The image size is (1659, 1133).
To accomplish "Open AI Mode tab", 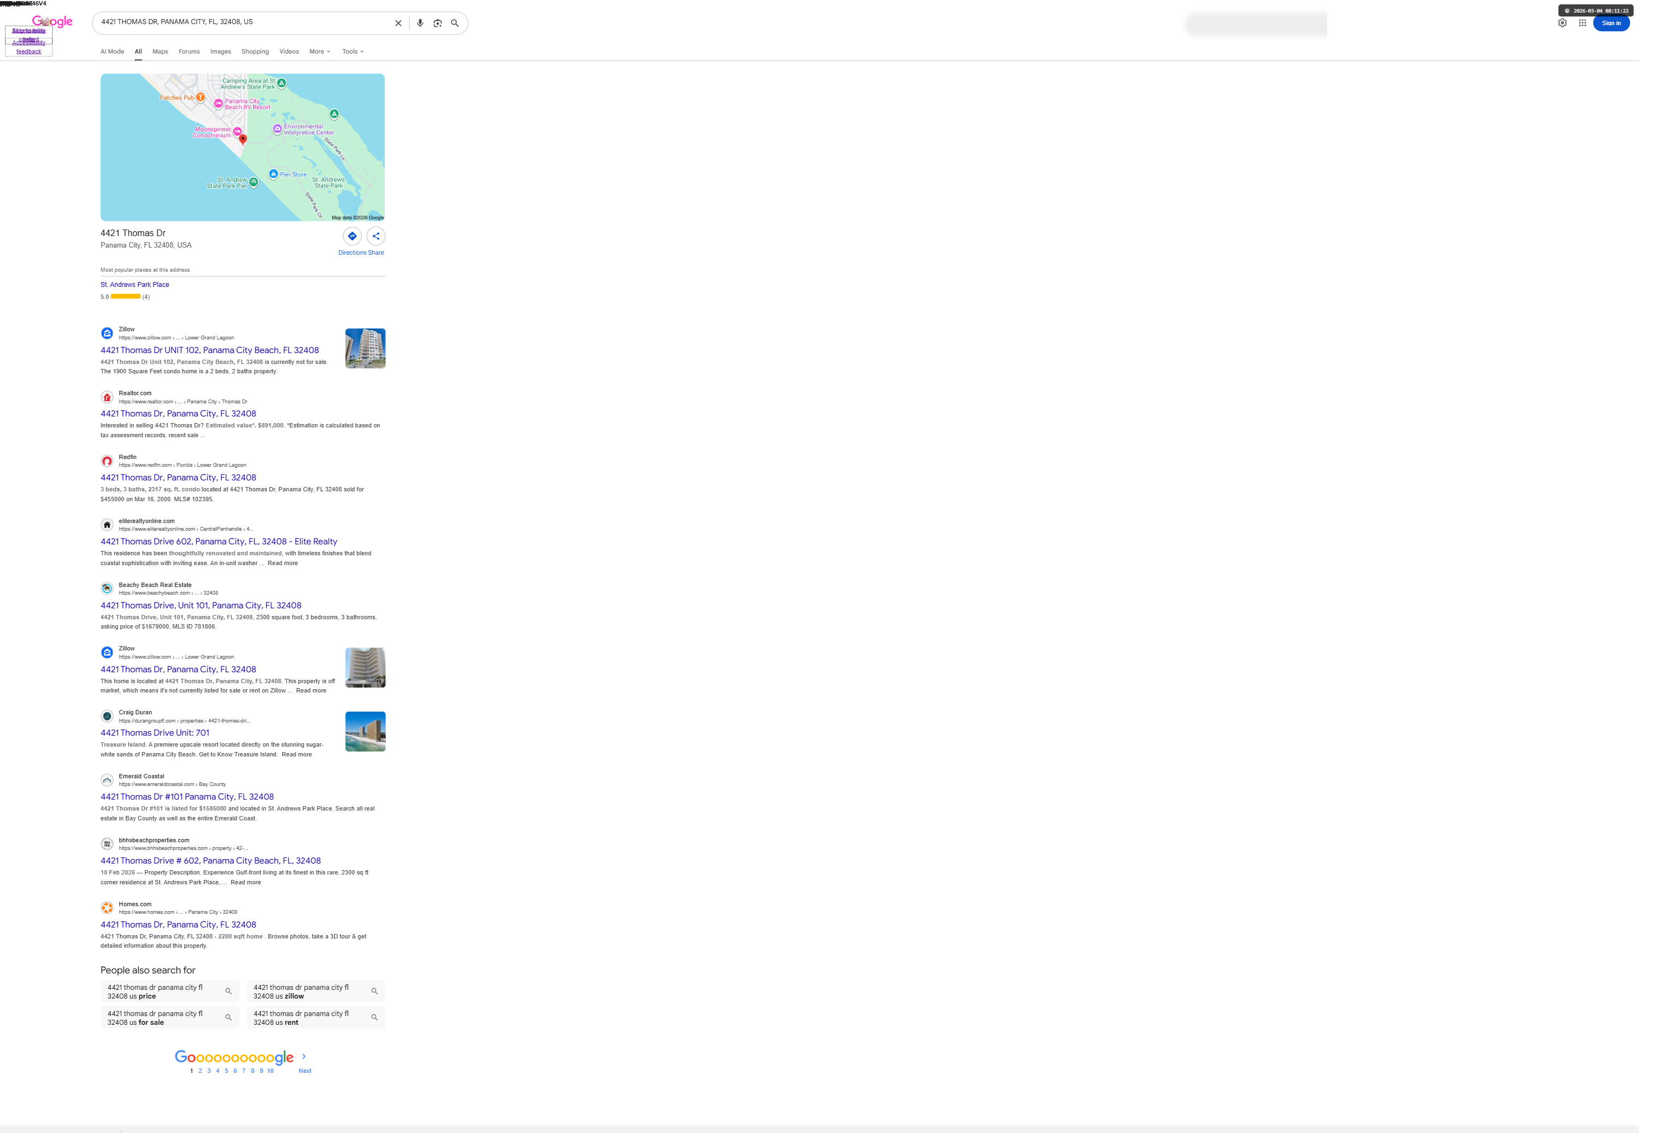I will [112, 51].
